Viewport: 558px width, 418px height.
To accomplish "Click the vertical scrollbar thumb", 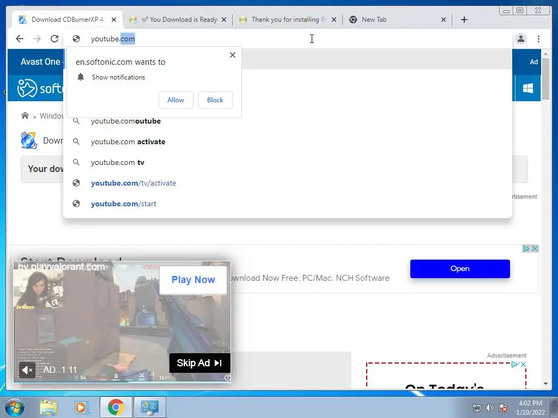I will pos(545,79).
